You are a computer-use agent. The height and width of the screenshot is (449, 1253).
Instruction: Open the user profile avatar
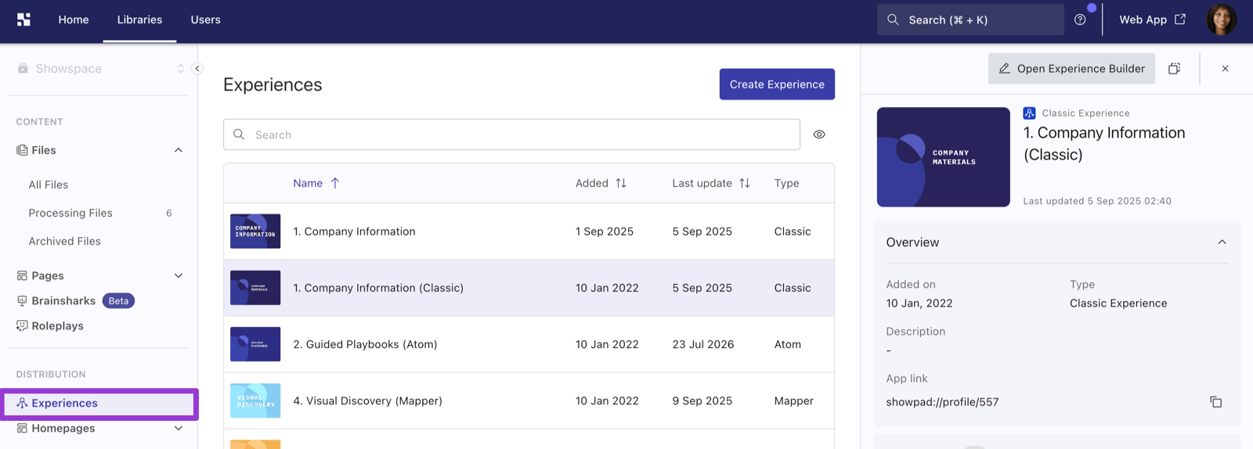[x=1221, y=20]
